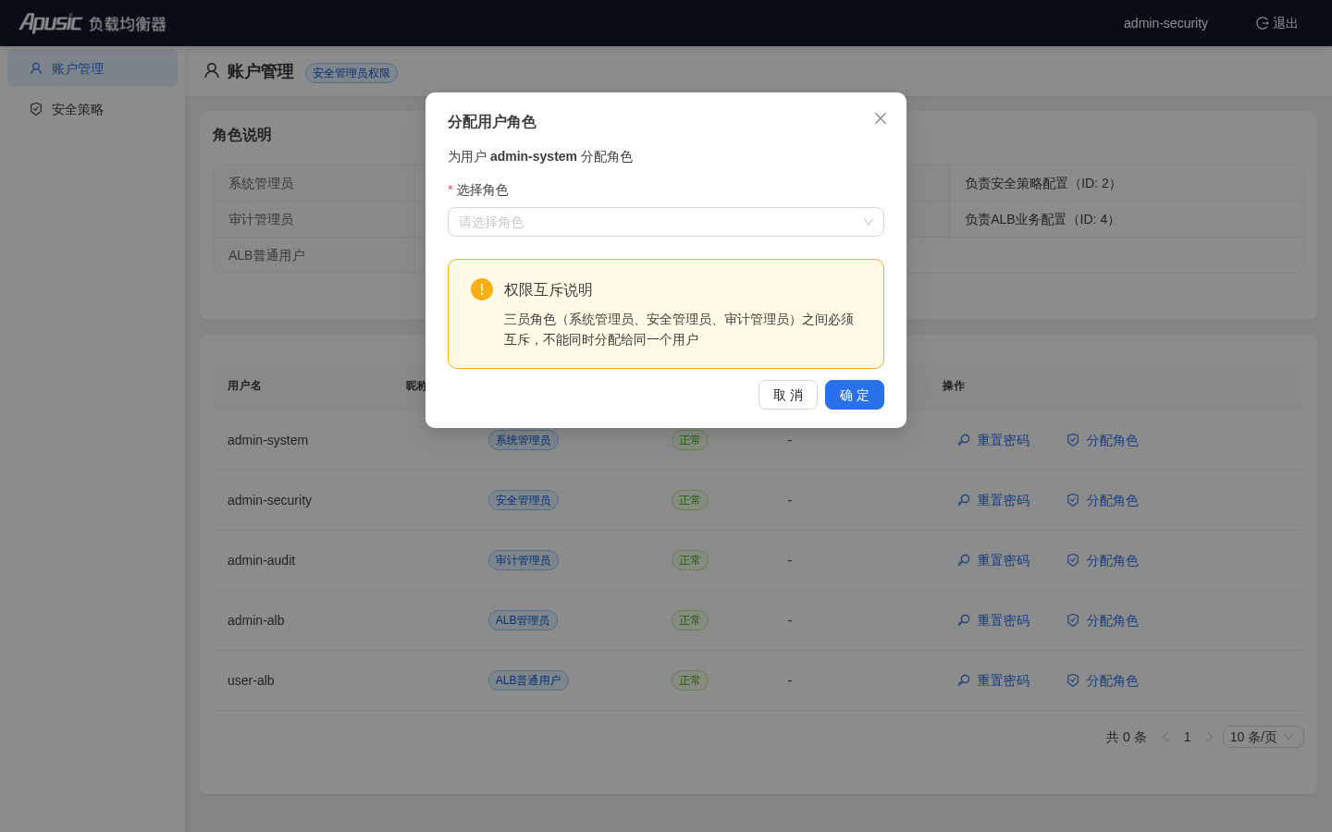Click the key icon in admin-audit row

tap(964, 560)
